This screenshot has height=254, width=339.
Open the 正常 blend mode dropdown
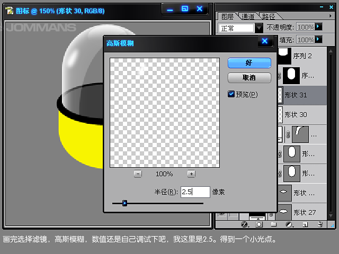tap(258, 28)
